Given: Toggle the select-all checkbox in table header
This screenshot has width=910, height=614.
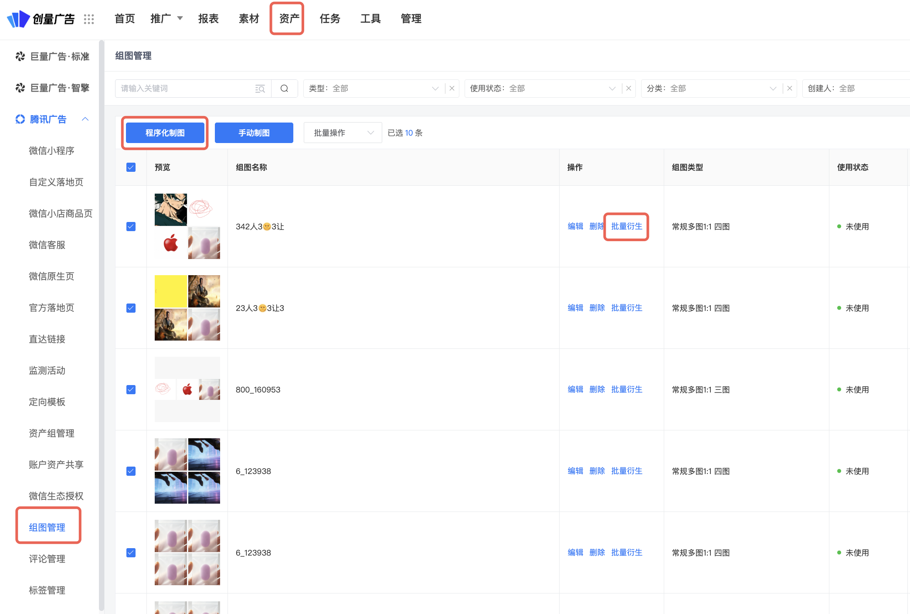Looking at the screenshot, I should pyautogui.click(x=131, y=167).
